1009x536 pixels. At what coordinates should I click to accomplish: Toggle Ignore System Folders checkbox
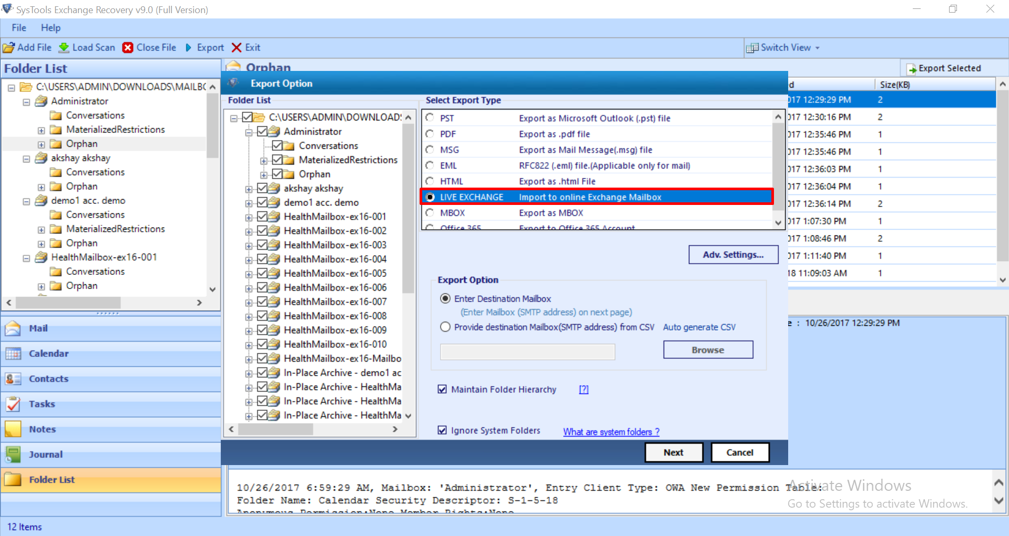pyautogui.click(x=442, y=430)
